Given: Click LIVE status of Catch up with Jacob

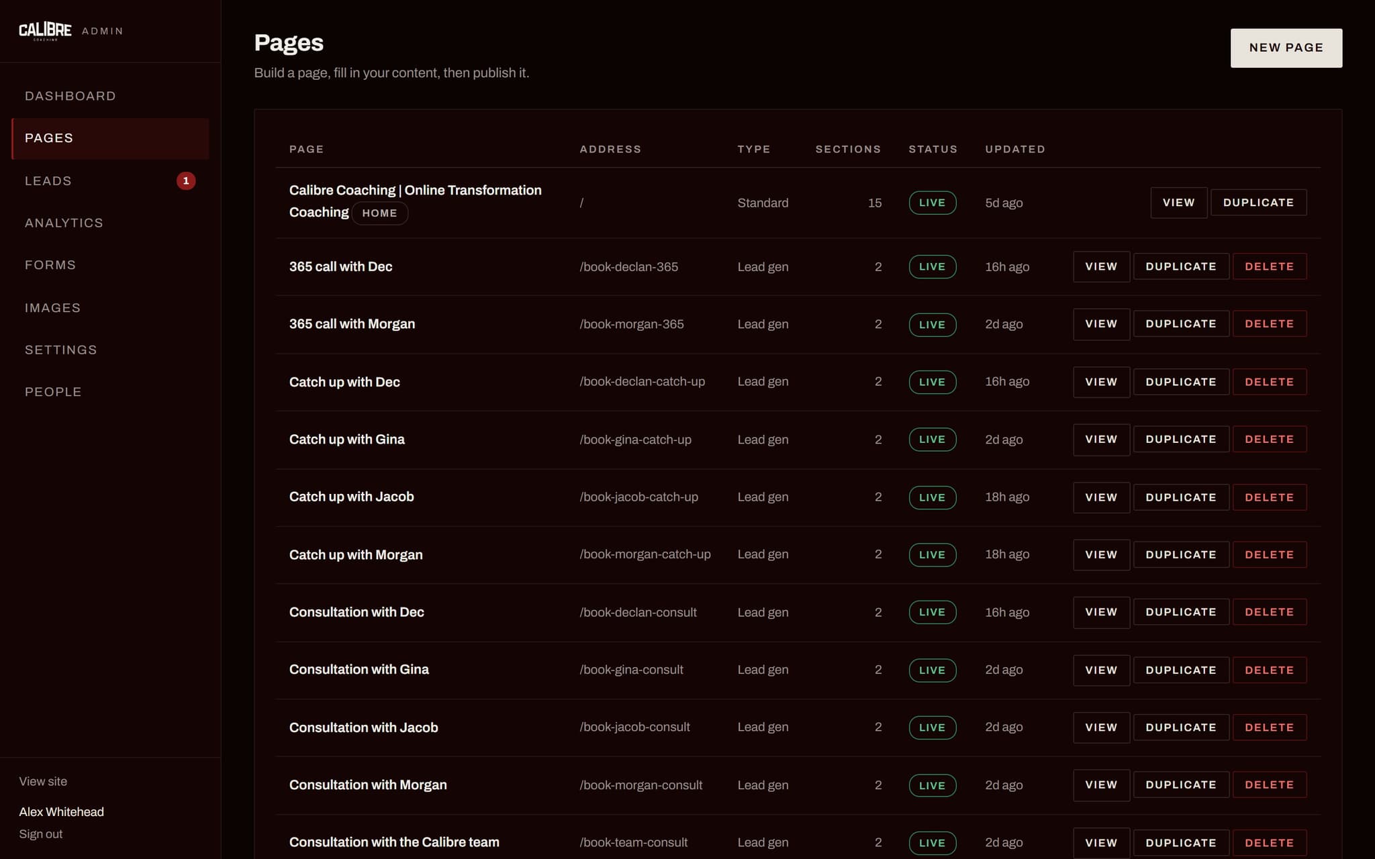Looking at the screenshot, I should point(932,497).
